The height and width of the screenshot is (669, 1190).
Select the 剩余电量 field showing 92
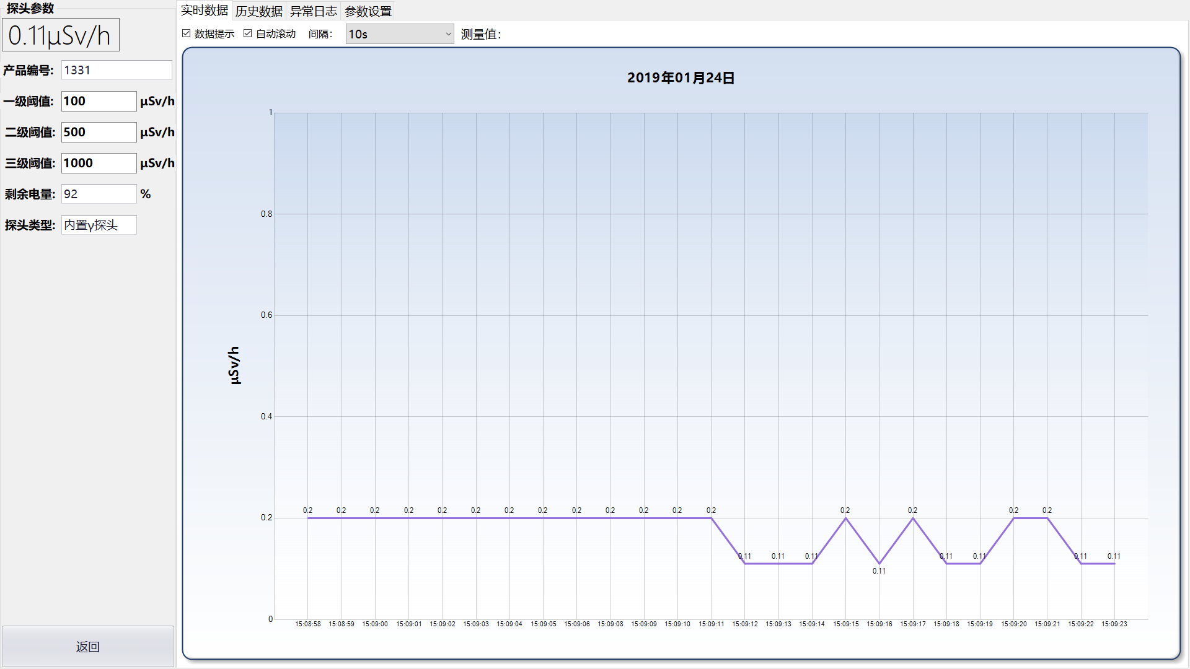(99, 194)
